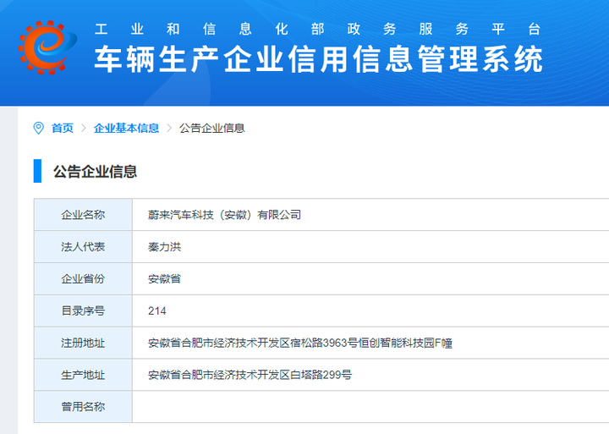Click the location pin breadcrumb icon
This screenshot has height=434, width=609.
pos(38,128)
